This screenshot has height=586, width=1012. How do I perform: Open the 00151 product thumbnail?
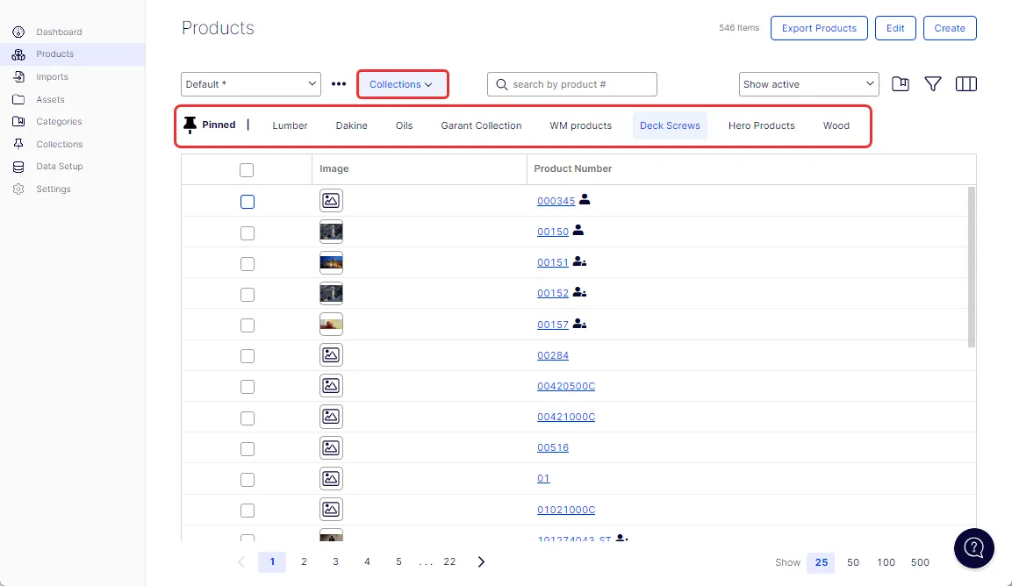[331, 262]
